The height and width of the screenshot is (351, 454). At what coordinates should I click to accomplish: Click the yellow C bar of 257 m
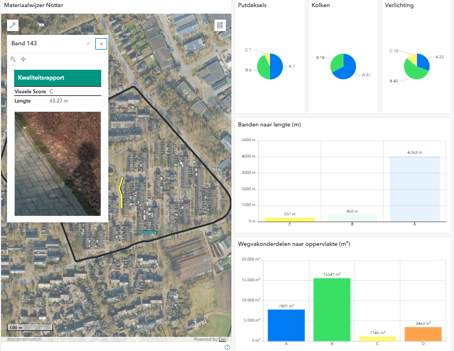(290, 220)
